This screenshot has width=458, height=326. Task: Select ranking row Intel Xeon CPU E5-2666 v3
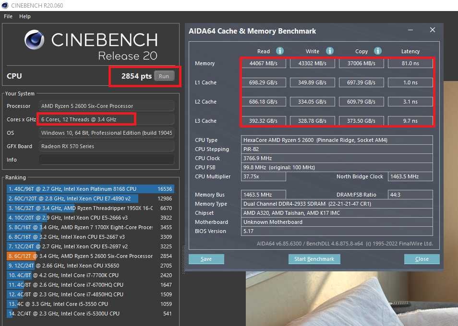click(90, 218)
